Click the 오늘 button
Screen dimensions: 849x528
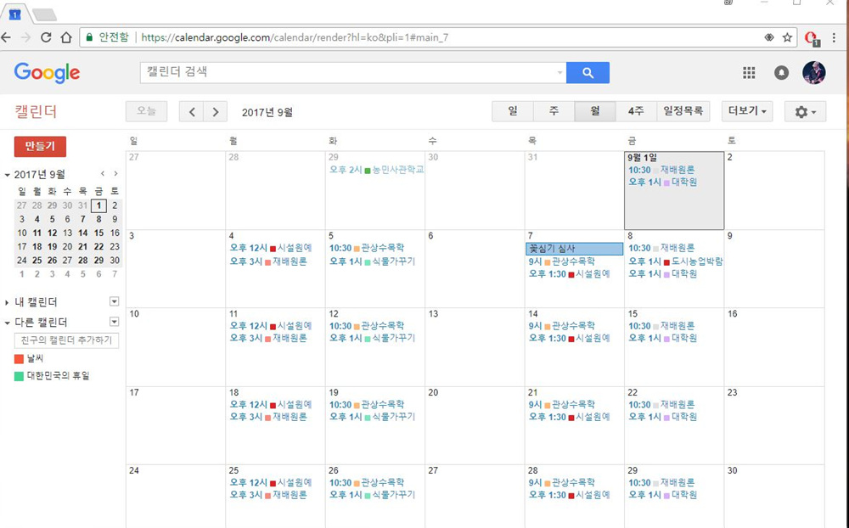146,112
